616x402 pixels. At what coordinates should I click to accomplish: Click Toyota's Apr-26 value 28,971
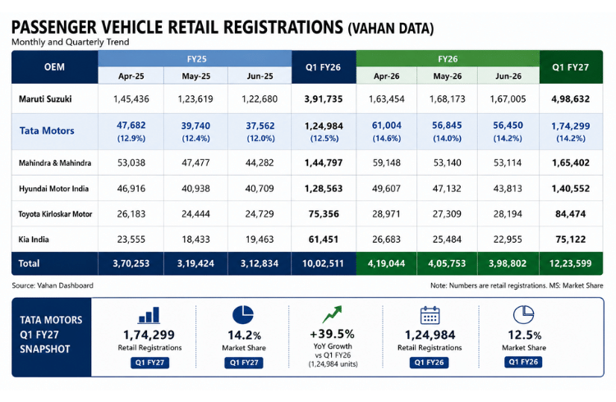387,214
